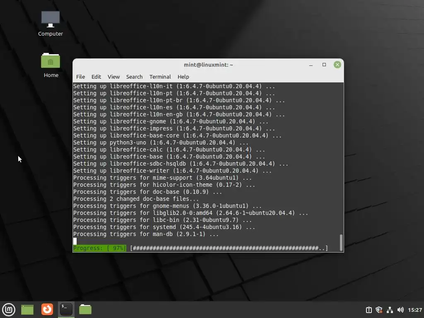Launch Firefox from the taskbar
The image size is (424, 318).
pos(47,309)
